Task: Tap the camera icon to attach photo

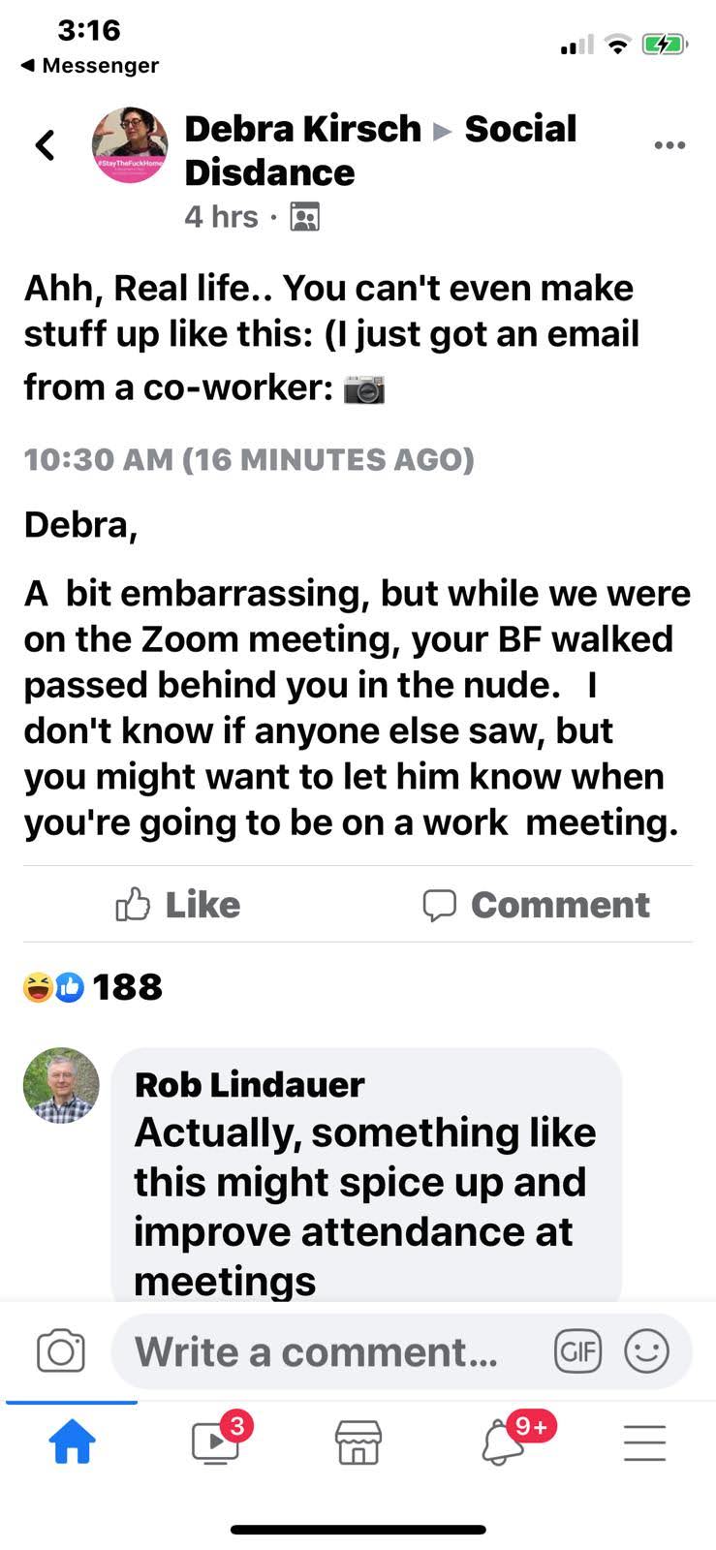Action: pos(60,1351)
